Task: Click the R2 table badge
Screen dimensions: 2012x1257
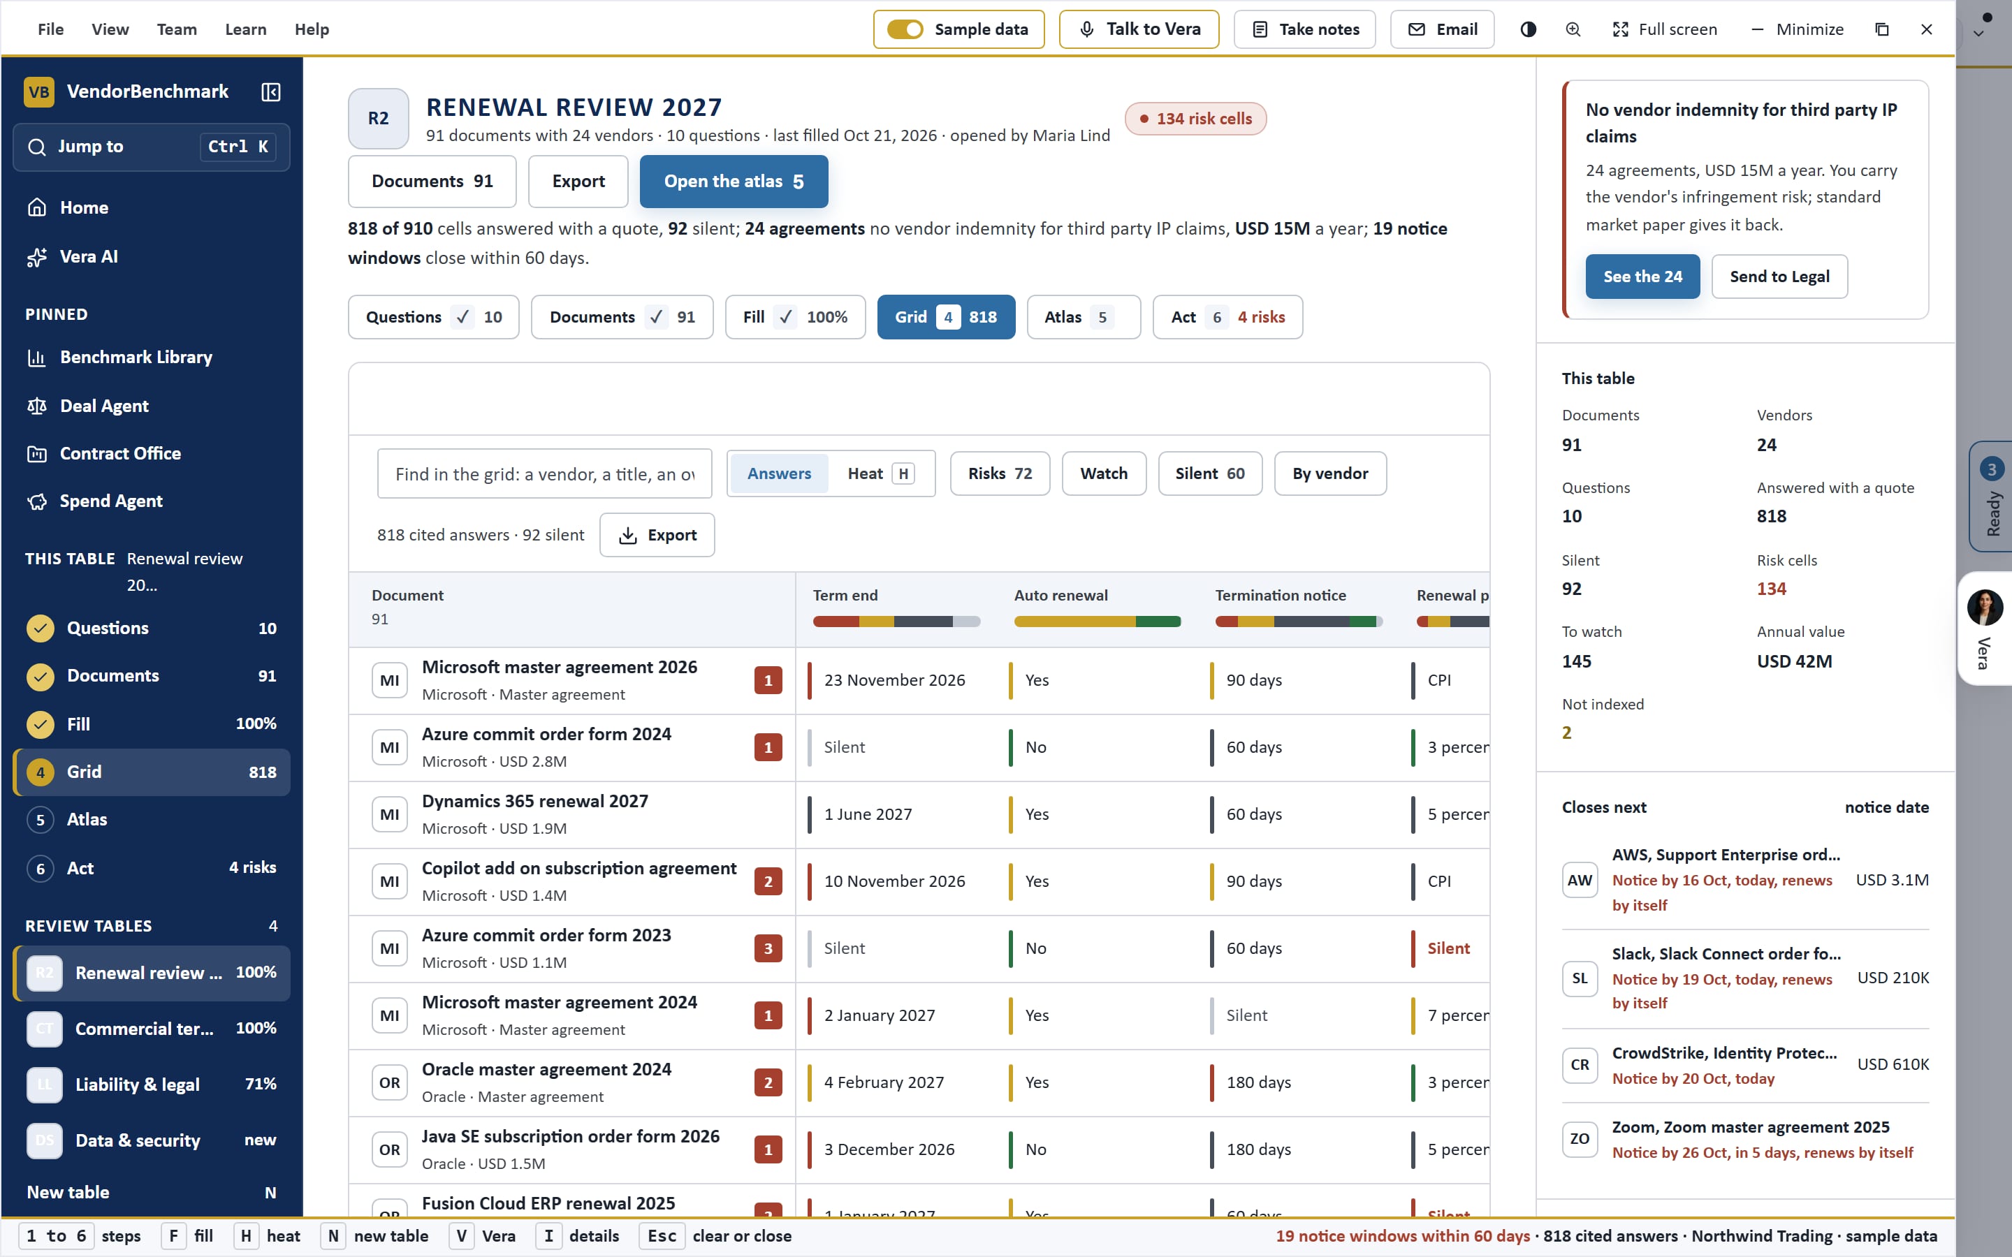Action: click(x=378, y=119)
